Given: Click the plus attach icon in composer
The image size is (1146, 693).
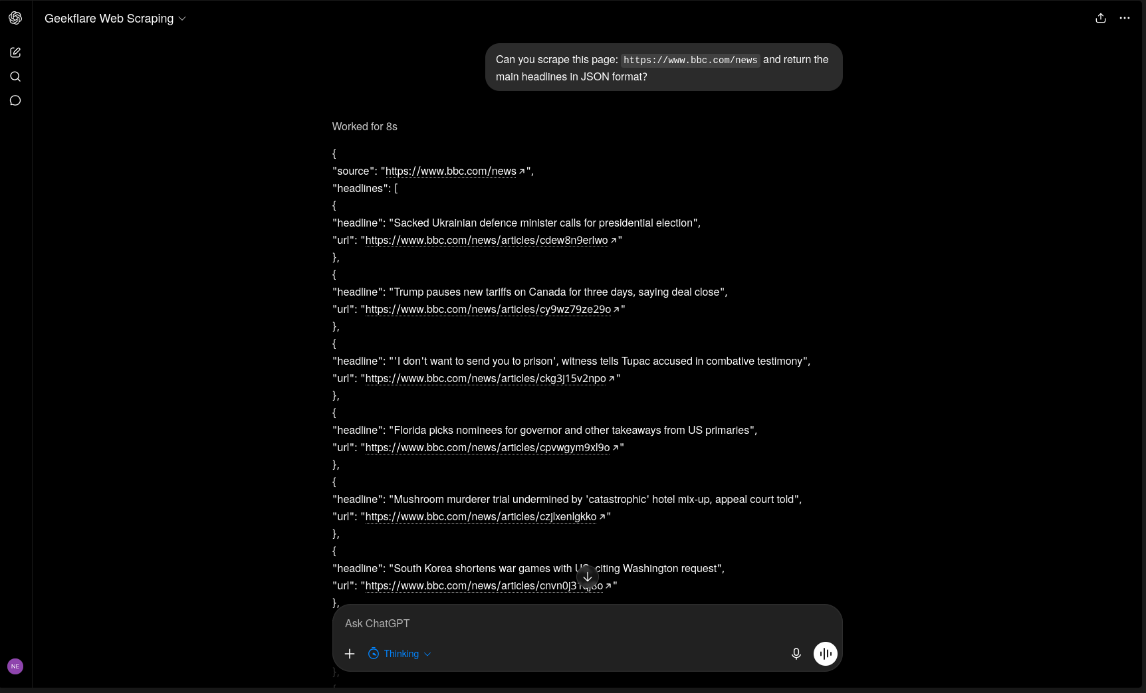Looking at the screenshot, I should [x=350, y=654].
